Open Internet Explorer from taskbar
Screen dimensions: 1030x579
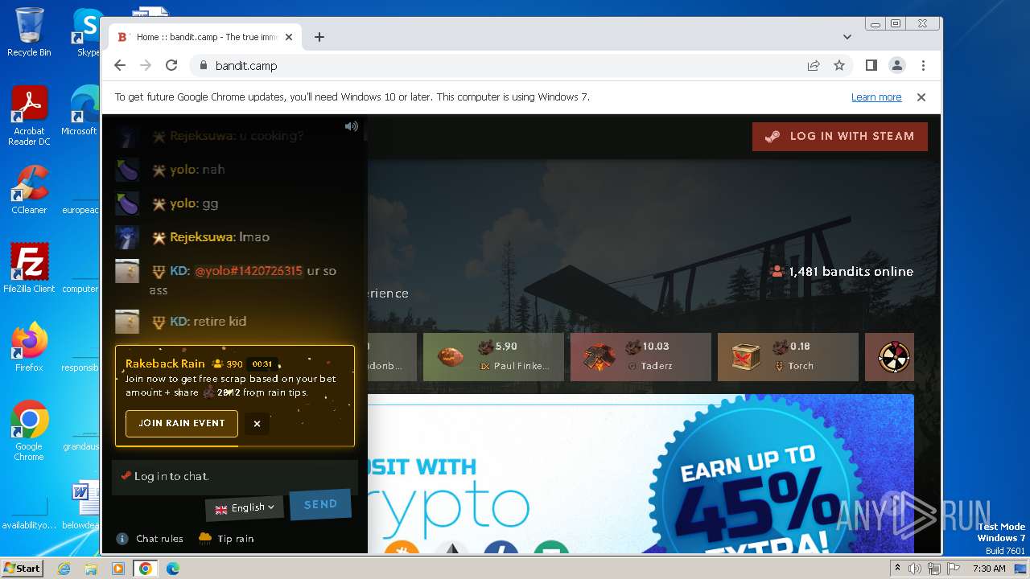click(x=64, y=569)
